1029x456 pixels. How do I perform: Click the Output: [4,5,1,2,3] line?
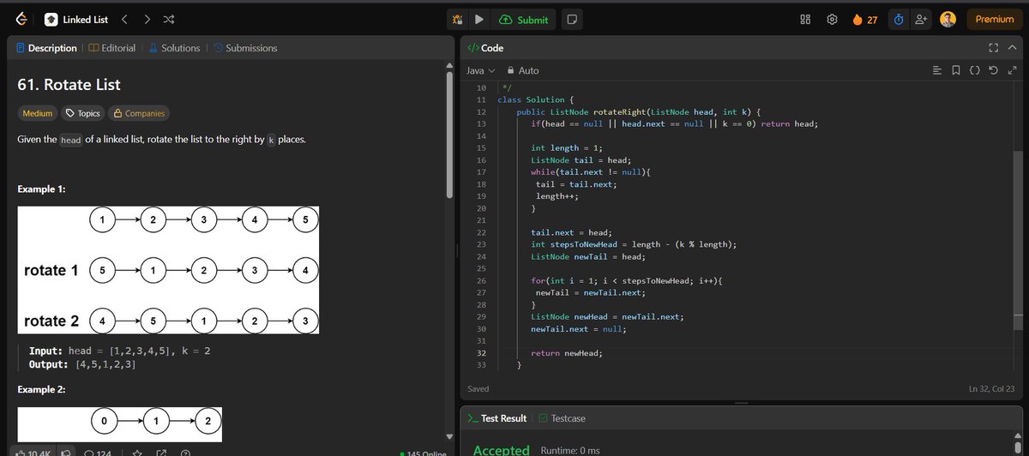tap(83, 364)
